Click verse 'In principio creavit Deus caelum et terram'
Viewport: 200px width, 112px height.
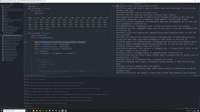click(x=137, y=6)
